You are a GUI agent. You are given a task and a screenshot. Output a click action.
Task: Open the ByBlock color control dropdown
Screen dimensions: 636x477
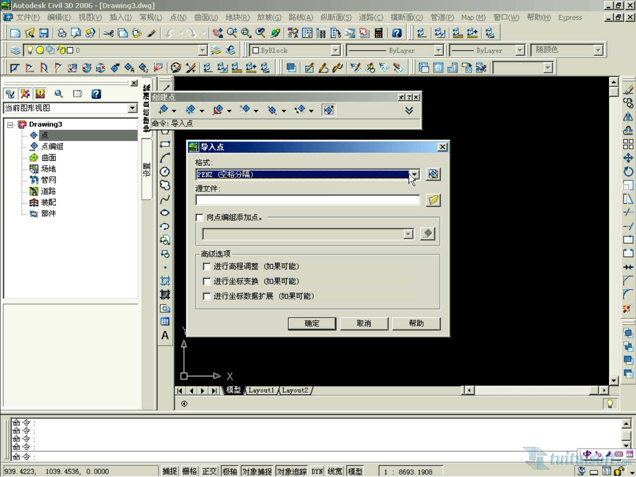pyautogui.click(x=335, y=50)
